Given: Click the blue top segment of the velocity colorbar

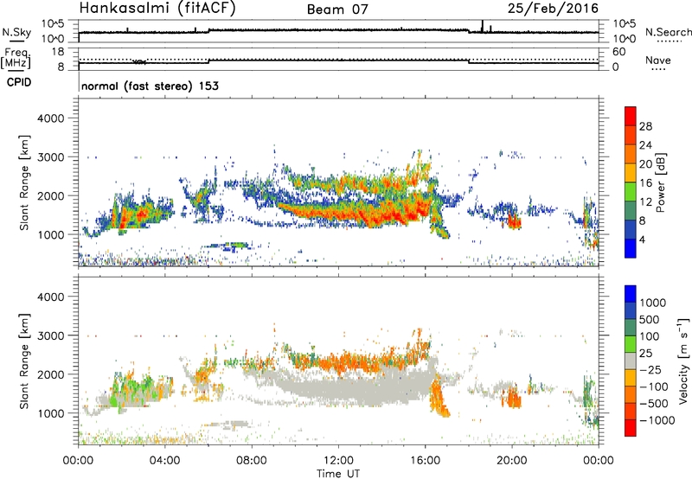Looking at the screenshot, I should coord(631,294).
